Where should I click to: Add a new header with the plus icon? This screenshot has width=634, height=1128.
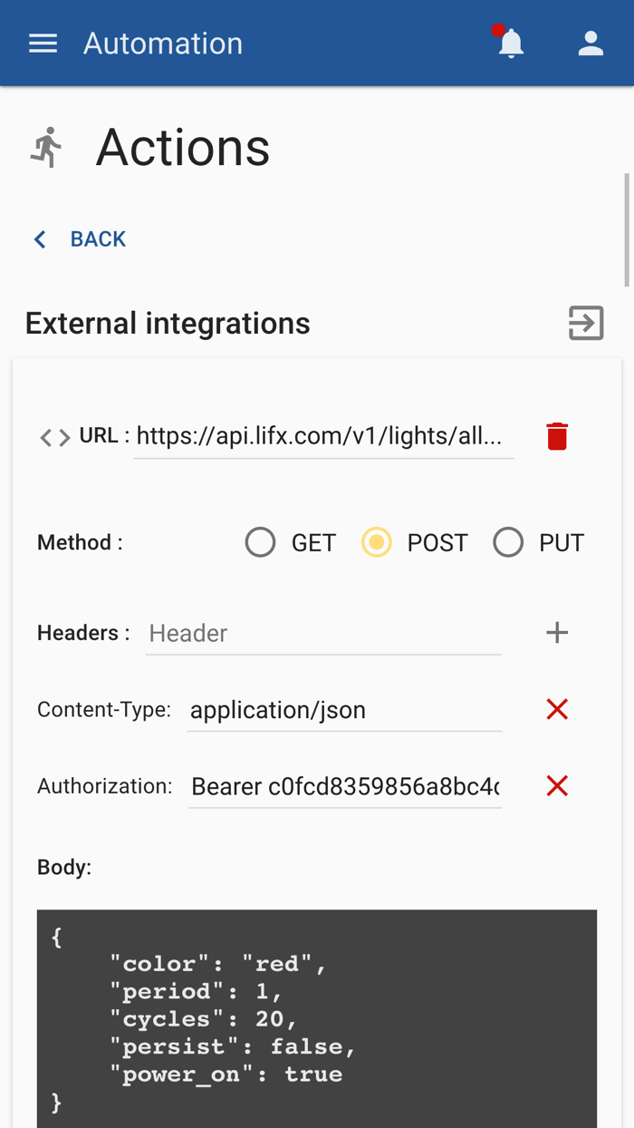point(556,632)
